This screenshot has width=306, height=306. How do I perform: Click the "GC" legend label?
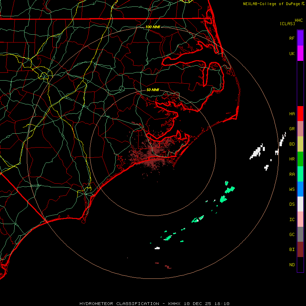(x=292, y=234)
